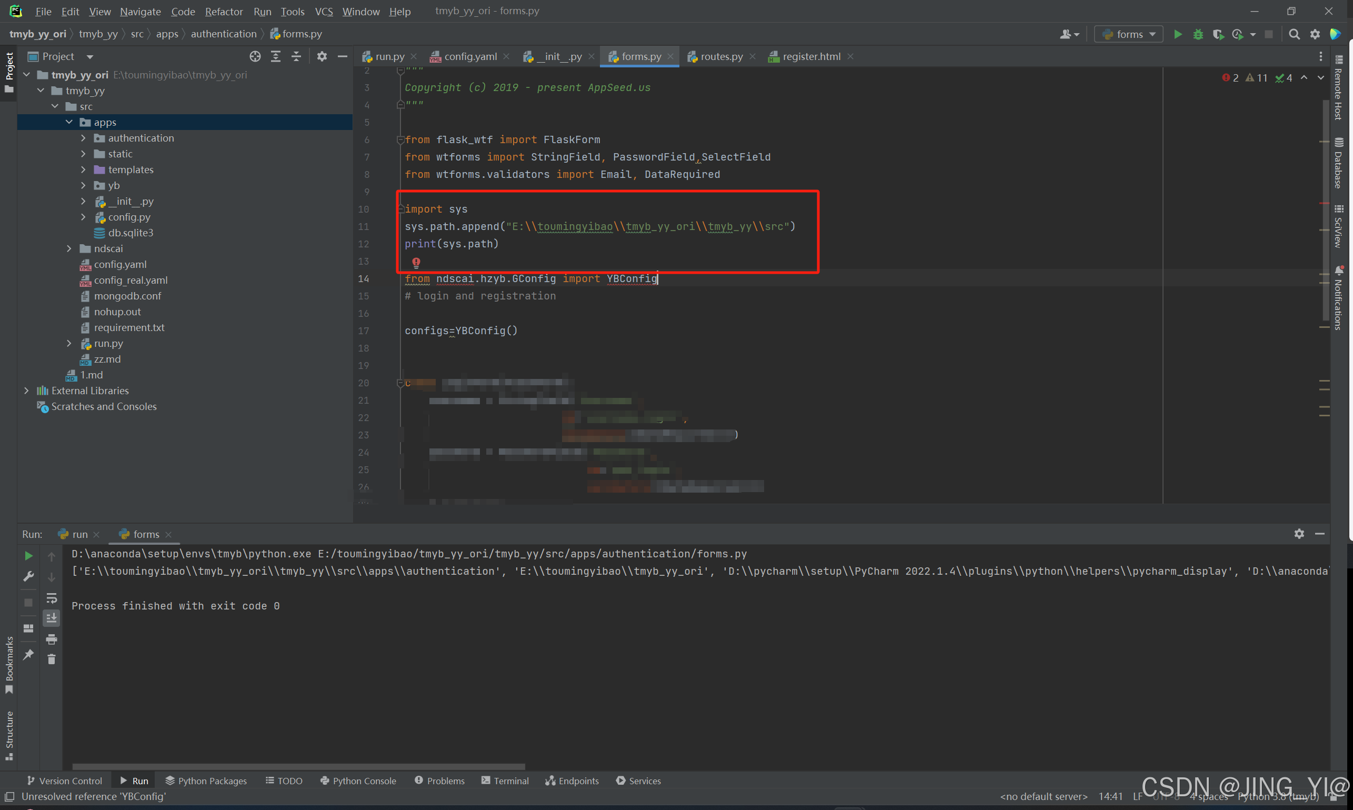Print the Run console output
Screen dimensions: 1353x810
51,638
